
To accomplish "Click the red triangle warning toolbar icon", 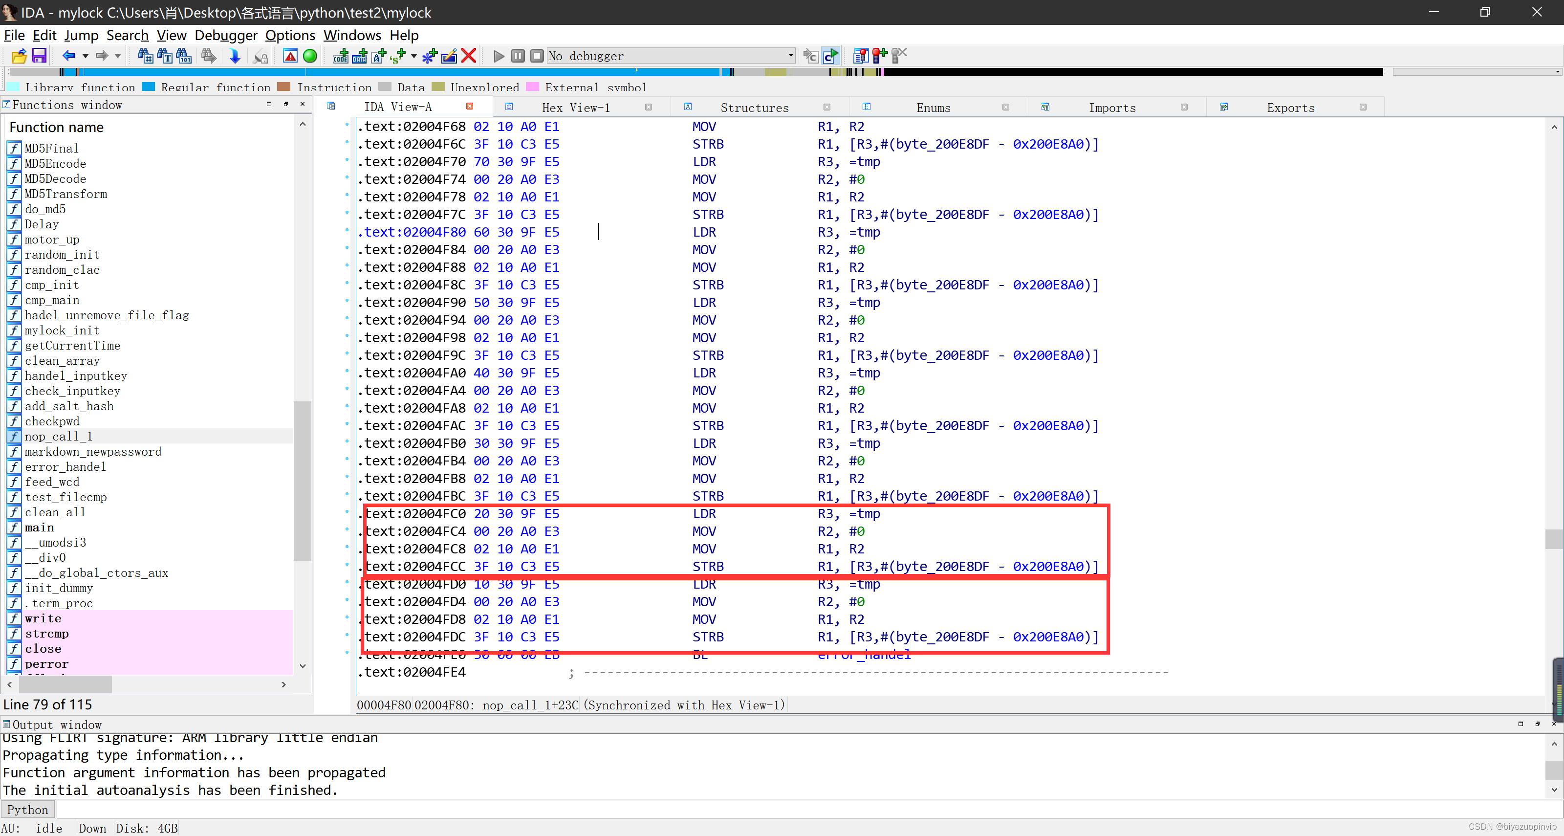I will click(290, 56).
